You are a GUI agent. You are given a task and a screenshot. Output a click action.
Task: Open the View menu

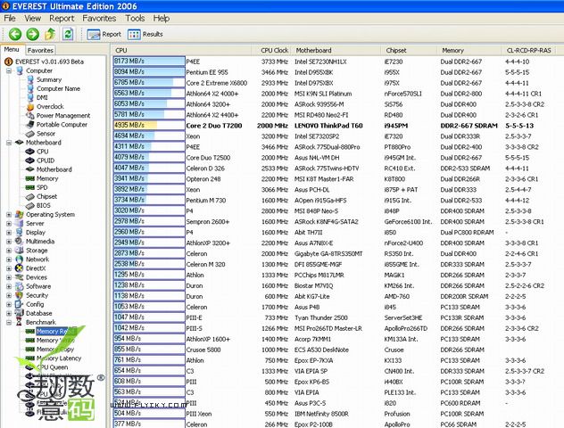(x=33, y=19)
